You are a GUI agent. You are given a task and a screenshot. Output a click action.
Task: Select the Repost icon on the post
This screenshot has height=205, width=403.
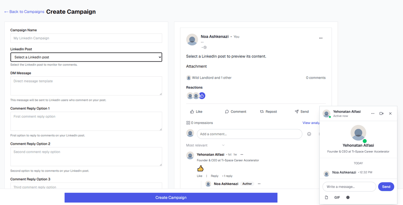click(268, 111)
